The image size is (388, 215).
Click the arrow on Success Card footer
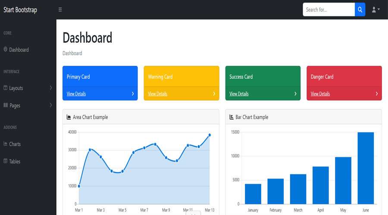[x=295, y=94]
